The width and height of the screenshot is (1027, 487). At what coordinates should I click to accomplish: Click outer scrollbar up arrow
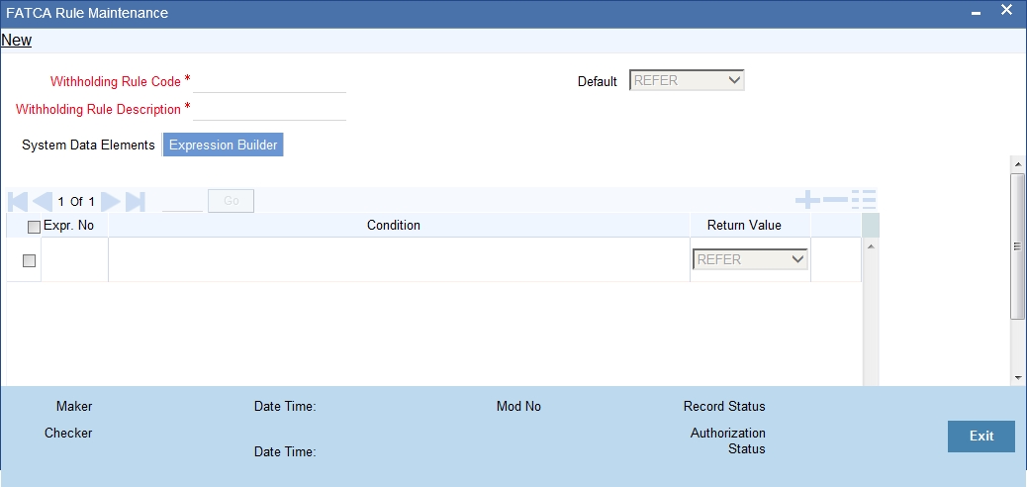click(1017, 163)
